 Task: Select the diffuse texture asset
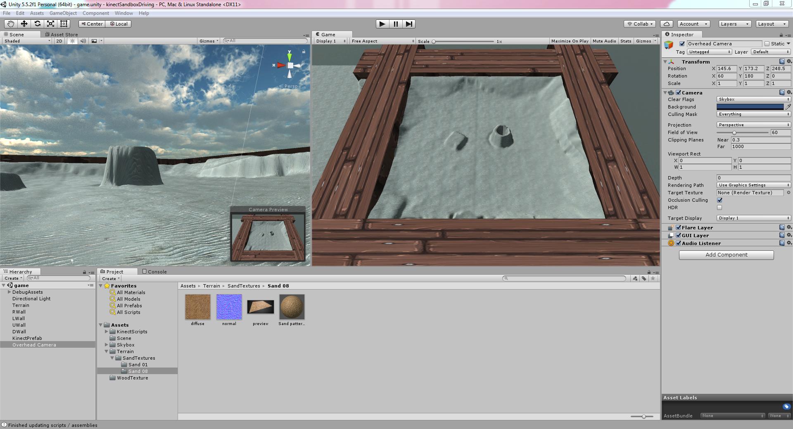(x=198, y=307)
